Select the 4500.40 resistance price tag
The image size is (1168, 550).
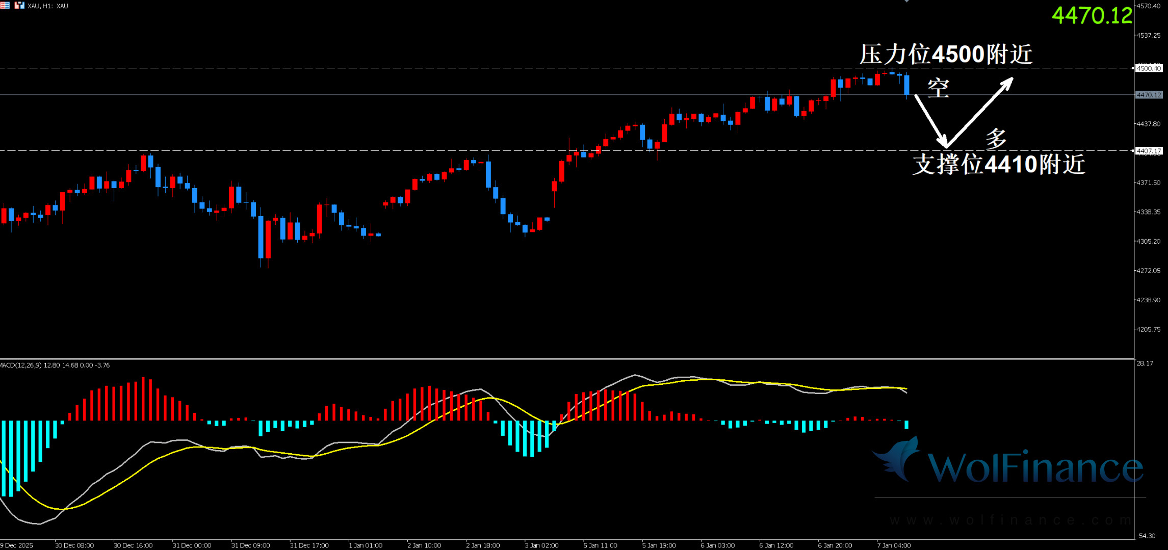coord(1149,68)
